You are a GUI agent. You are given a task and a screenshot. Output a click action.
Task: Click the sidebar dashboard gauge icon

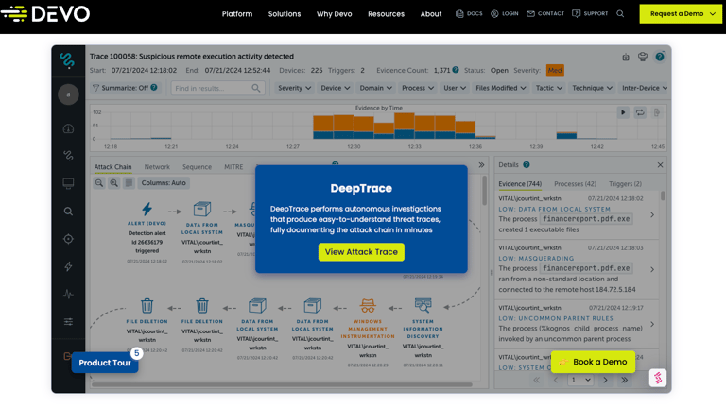tap(68, 128)
